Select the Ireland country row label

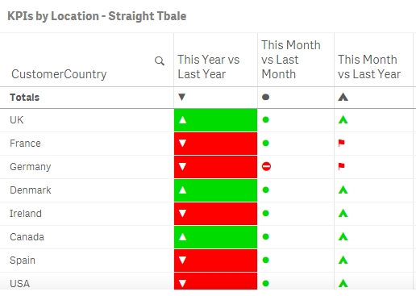(x=26, y=214)
